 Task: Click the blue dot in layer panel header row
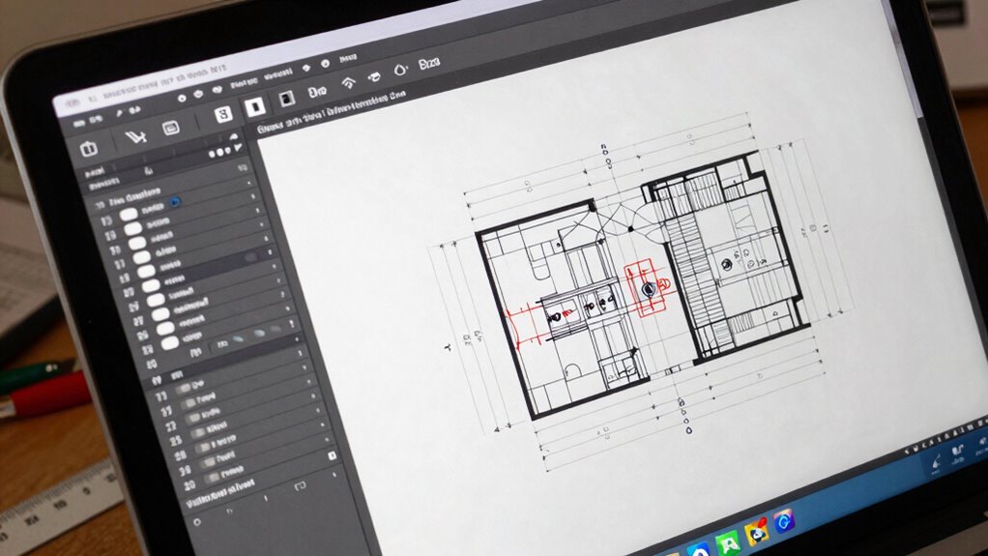[x=174, y=201]
